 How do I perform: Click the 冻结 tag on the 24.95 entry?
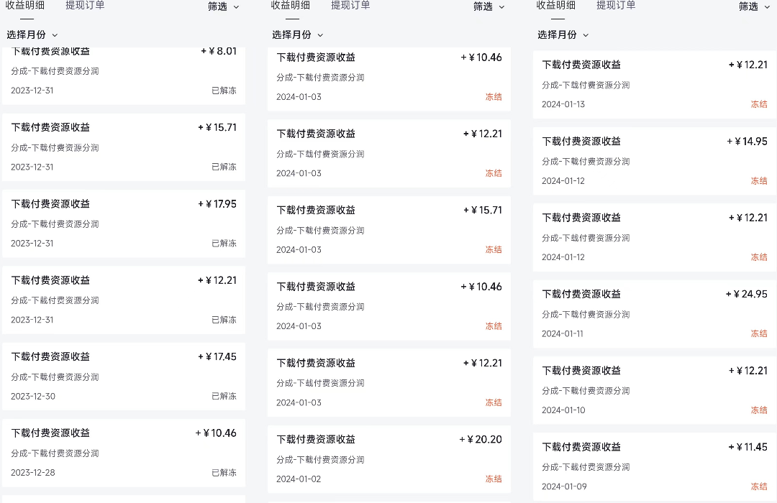(x=759, y=333)
